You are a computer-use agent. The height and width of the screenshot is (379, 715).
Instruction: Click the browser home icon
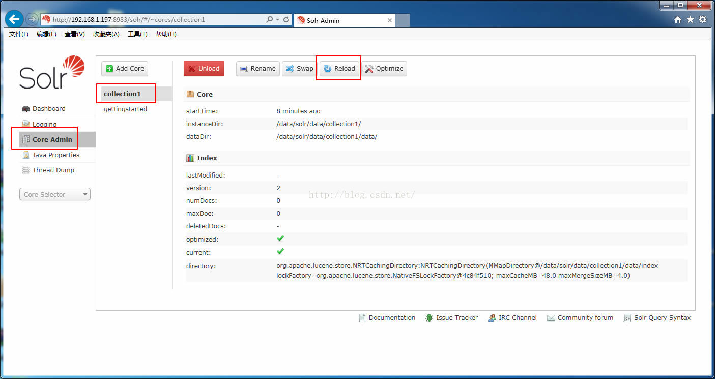tap(678, 19)
